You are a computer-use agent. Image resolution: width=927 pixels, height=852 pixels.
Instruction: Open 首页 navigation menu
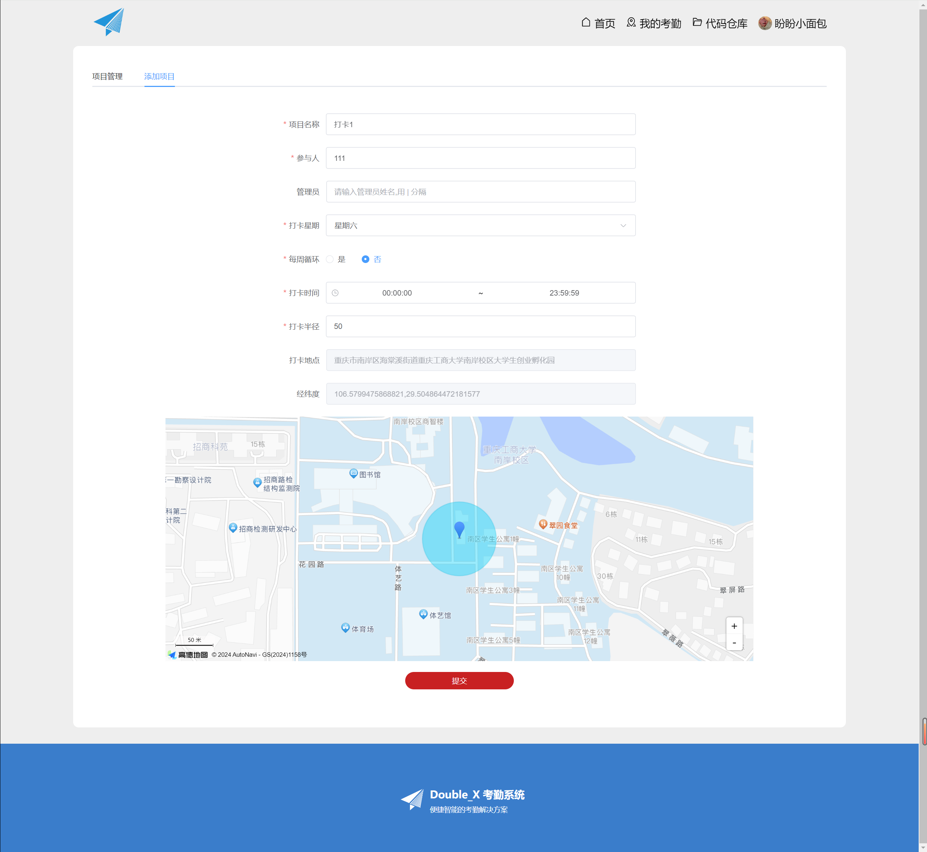click(598, 23)
